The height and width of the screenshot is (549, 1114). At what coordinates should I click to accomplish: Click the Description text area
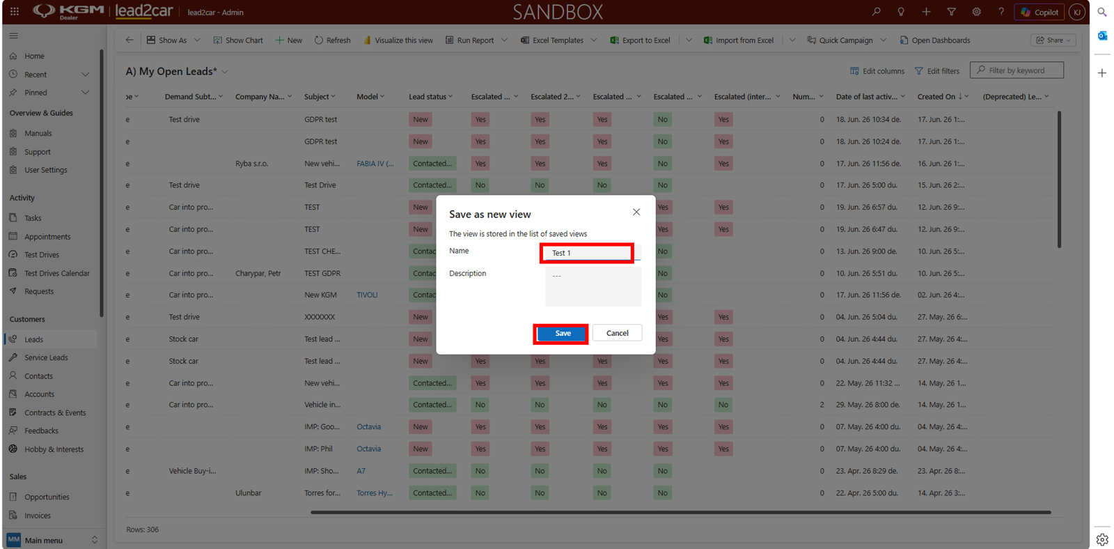point(593,286)
